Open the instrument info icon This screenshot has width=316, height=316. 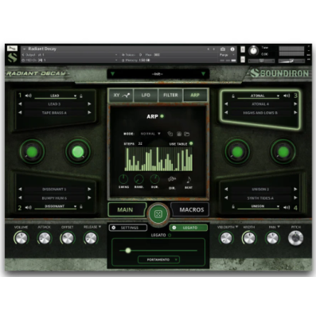click(x=232, y=49)
